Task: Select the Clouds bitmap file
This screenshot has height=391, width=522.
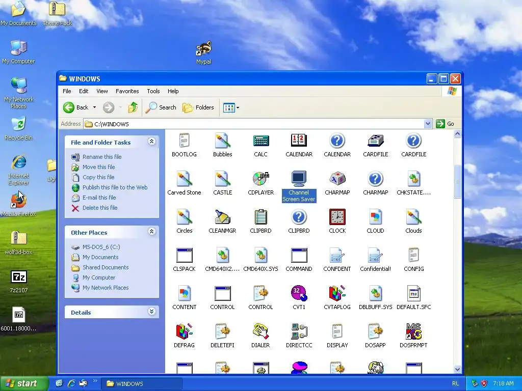Action: click(413, 221)
